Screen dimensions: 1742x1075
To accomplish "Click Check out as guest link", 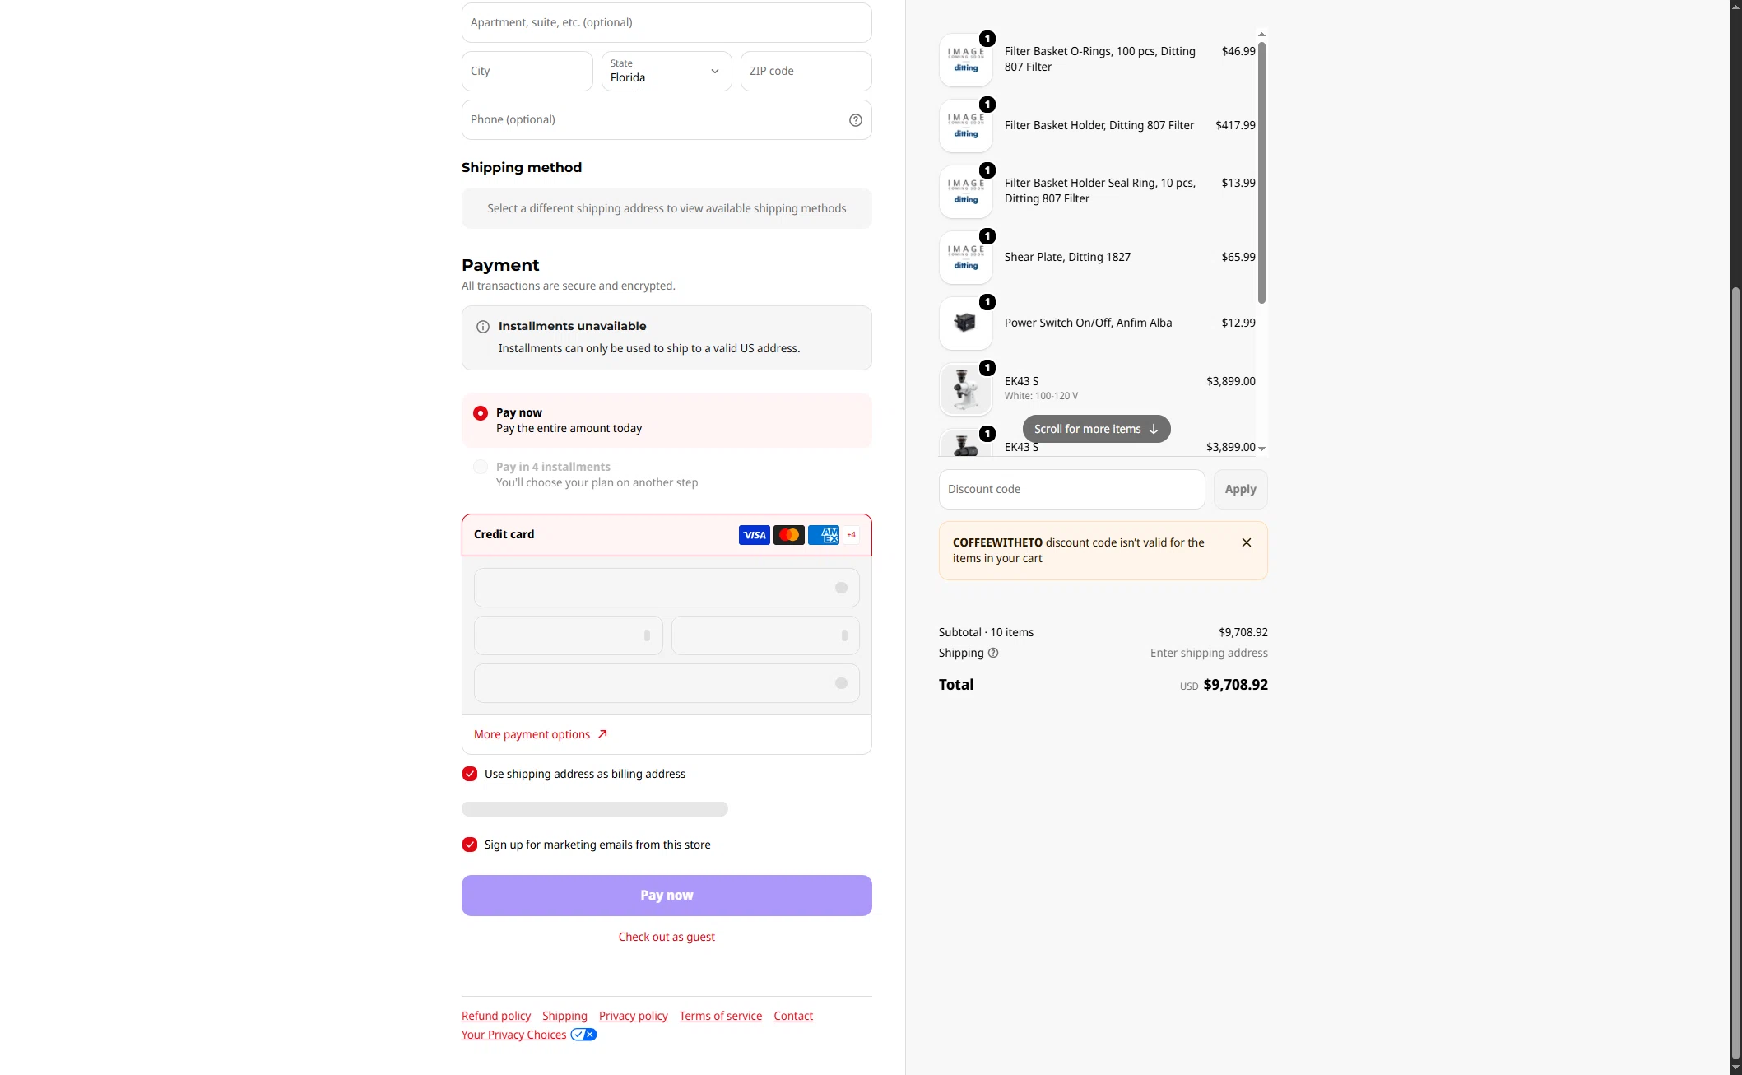I will tap(667, 937).
